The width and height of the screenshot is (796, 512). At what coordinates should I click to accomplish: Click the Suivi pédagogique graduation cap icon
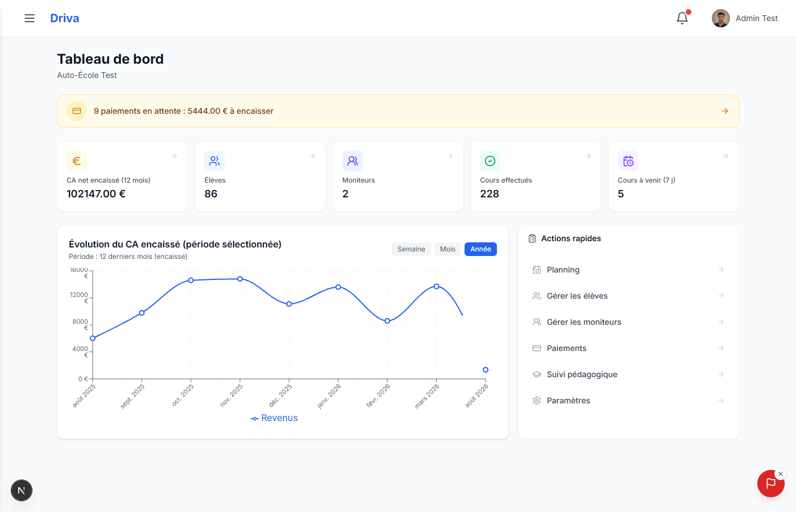537,374
